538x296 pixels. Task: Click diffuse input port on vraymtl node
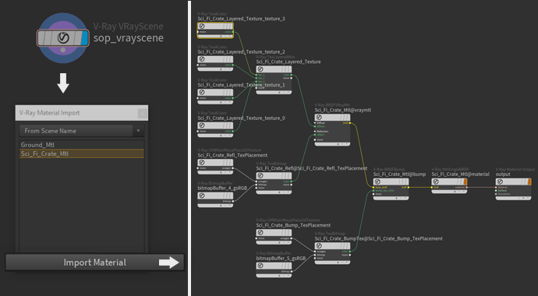[315, 126]
